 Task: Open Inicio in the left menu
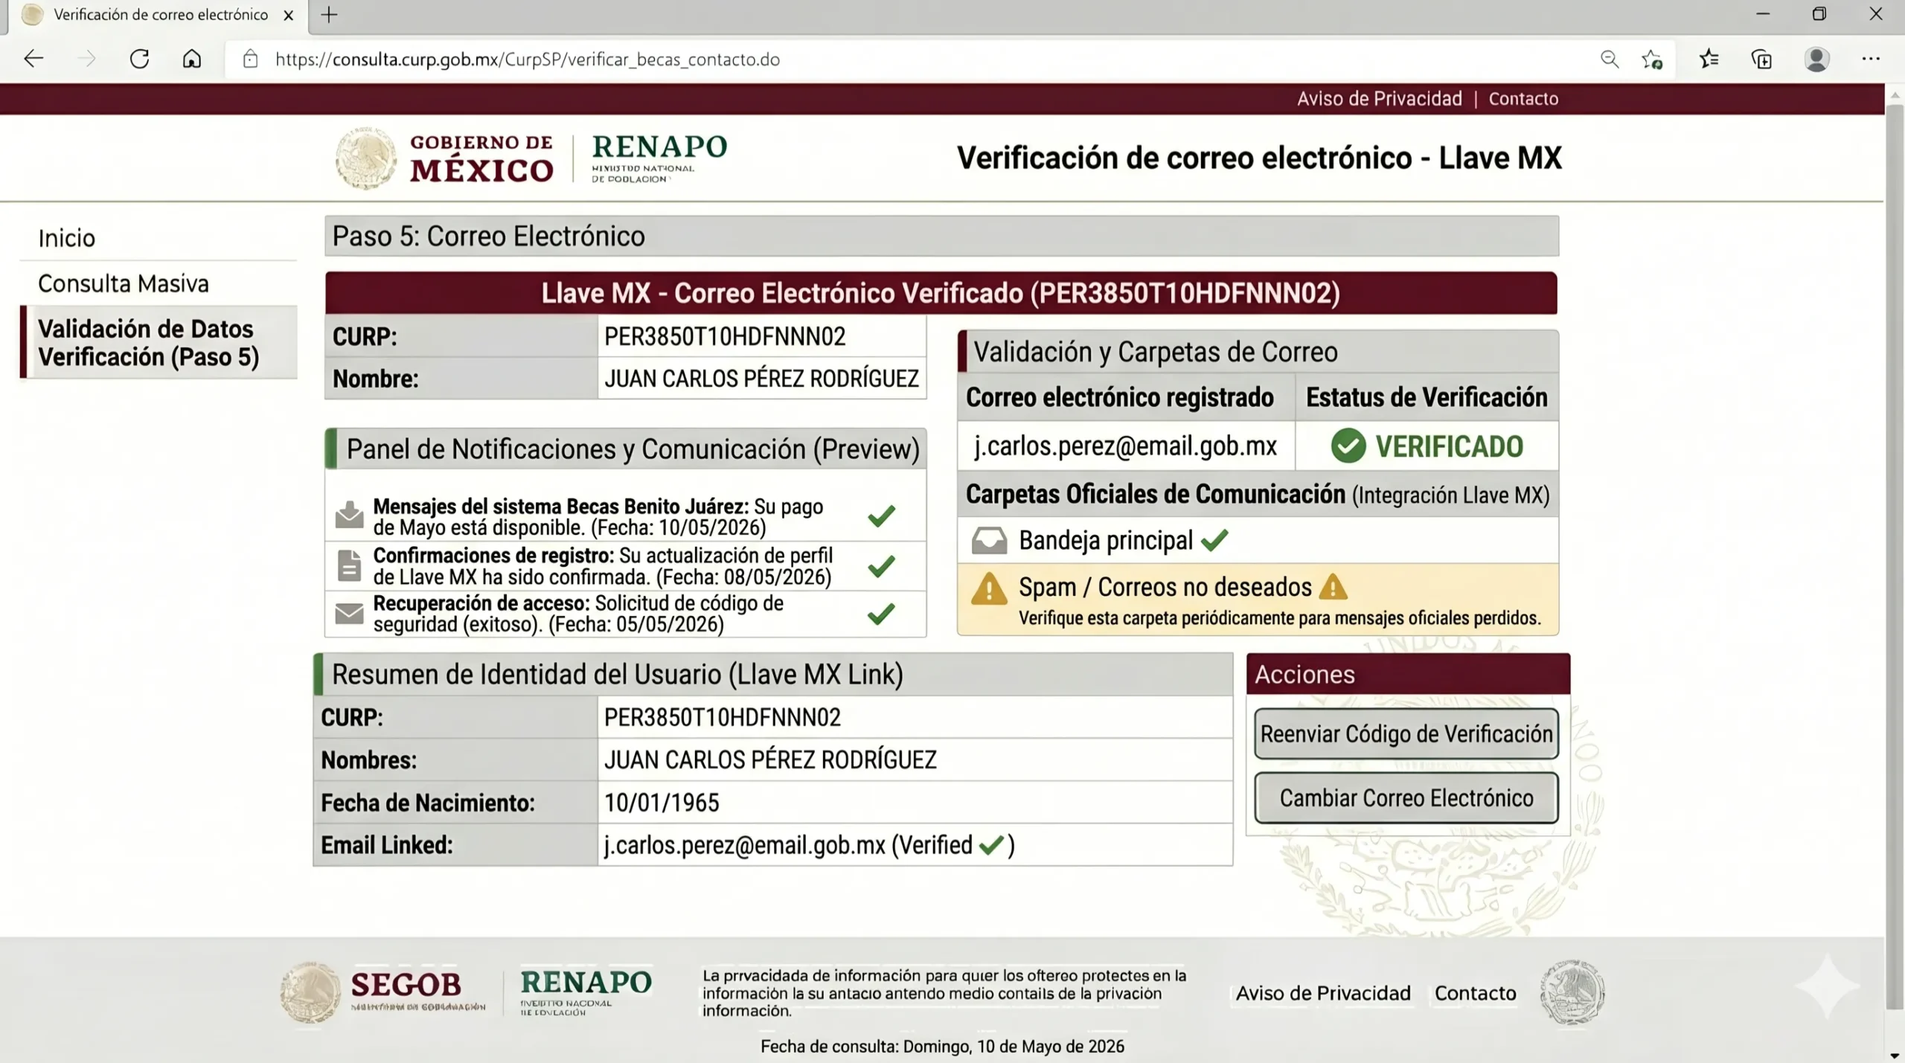[66, 238]
